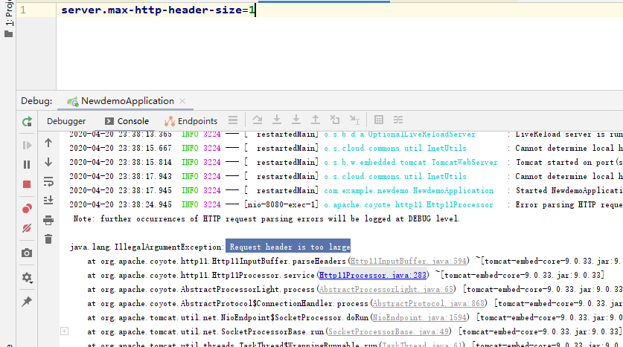Open NioEndpoint.java:1594 source link
The width and height of the screenshot is (623, 347).
point(419,318)
